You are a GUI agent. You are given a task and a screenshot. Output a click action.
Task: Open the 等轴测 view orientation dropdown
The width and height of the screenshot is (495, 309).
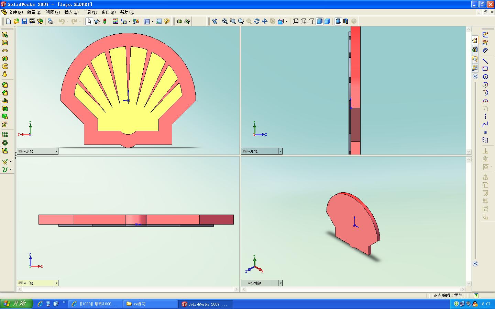[280, 283]
